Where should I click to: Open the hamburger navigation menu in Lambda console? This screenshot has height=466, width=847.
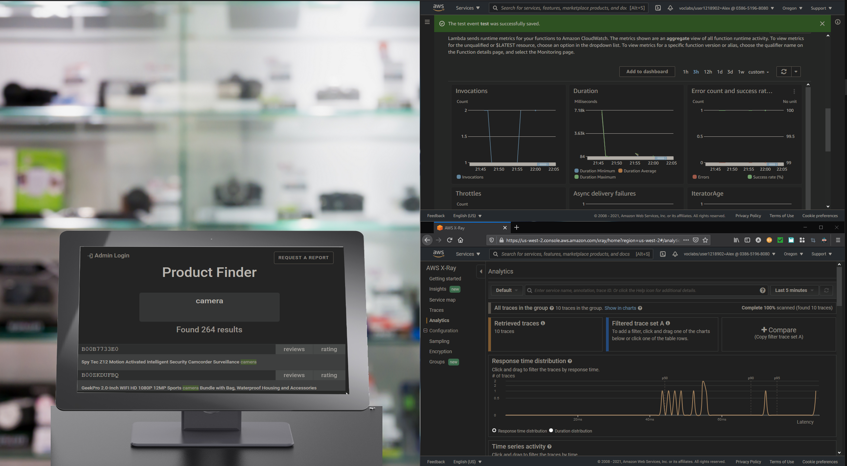click(427, 22)
